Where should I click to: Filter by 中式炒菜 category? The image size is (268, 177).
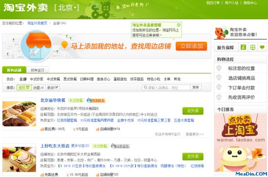pyautogui.click(x=37, y=79)
